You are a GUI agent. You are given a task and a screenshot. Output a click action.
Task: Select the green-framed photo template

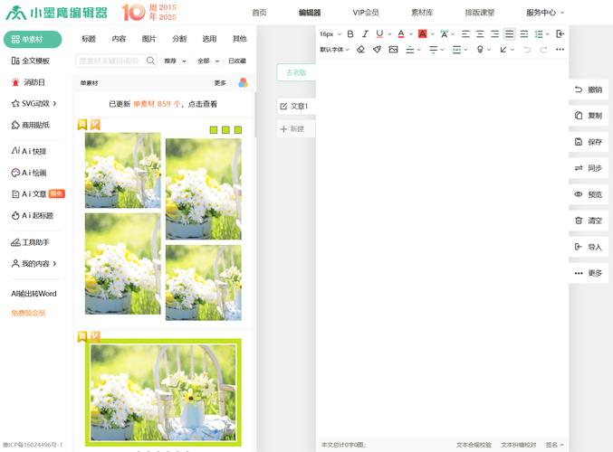pos(163,392)
